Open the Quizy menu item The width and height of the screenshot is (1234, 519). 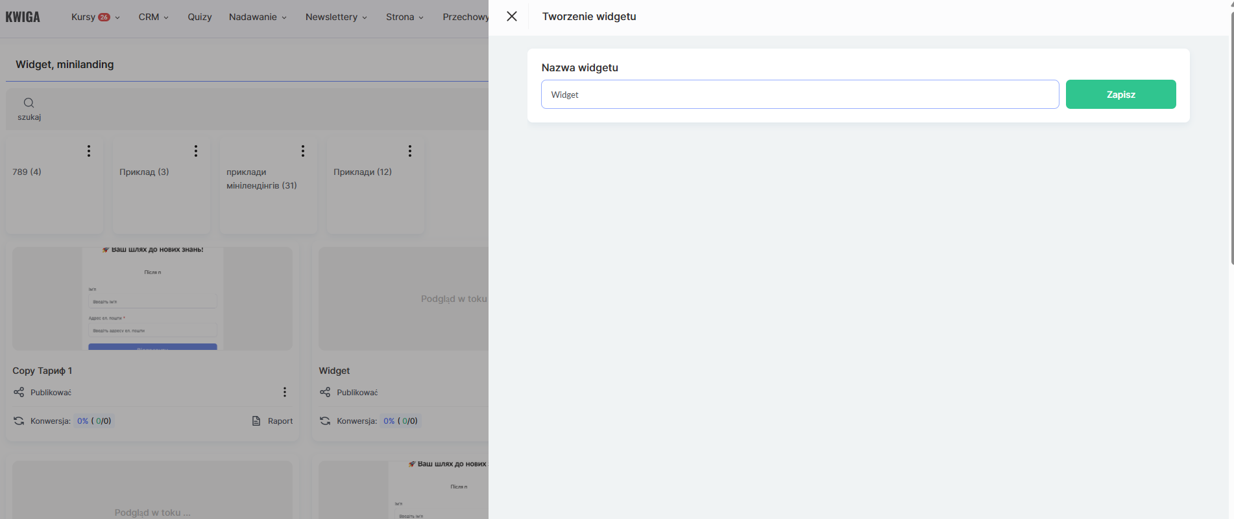(200, 17)
